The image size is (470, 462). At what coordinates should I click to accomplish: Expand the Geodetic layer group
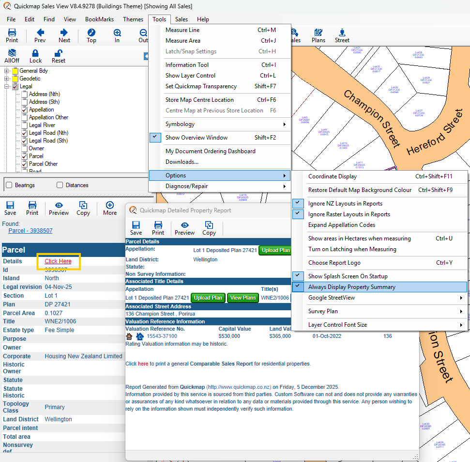click(x=7, y=79)
